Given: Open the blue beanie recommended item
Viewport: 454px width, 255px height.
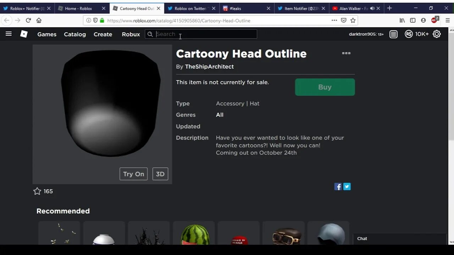Looking at the screenshot, I should pyautogui.click(x=328, y=234).
